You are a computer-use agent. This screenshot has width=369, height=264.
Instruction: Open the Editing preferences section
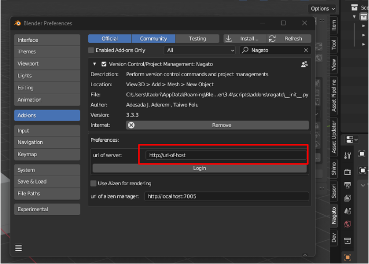(x=47, y=88)
